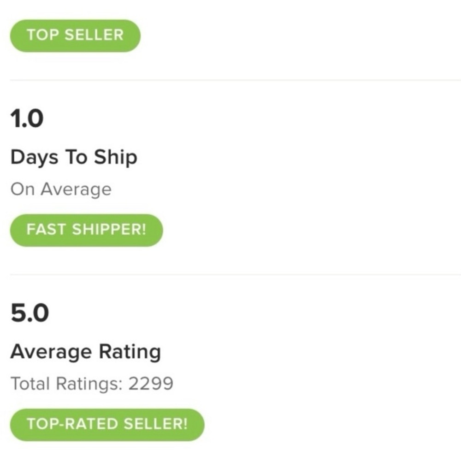Tap the FAST SHIPPER! badge
The image size is (461, 461).
[x=86, y=230]
